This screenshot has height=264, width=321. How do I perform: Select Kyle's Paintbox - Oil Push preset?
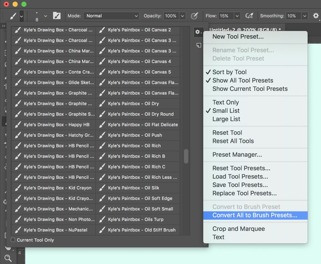tap(138, 135)
